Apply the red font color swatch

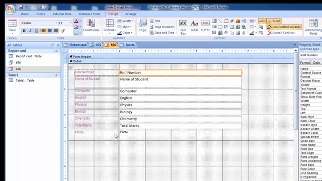point(76,21)
